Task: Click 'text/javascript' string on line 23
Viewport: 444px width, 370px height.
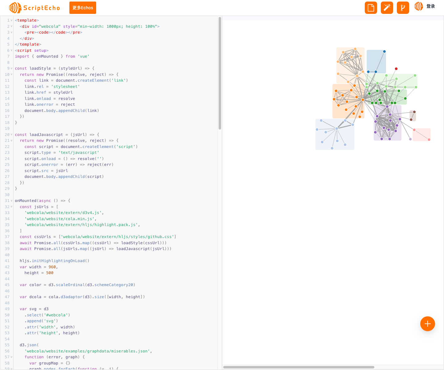Action: tap(79, 153)
